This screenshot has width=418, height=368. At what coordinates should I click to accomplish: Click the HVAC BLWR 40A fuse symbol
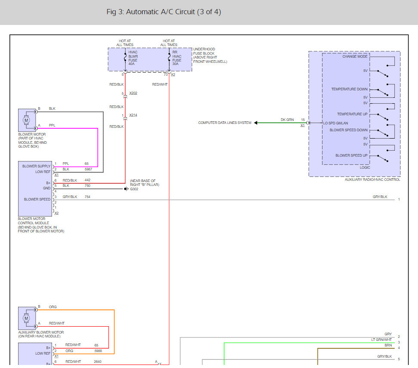point(125,58)
